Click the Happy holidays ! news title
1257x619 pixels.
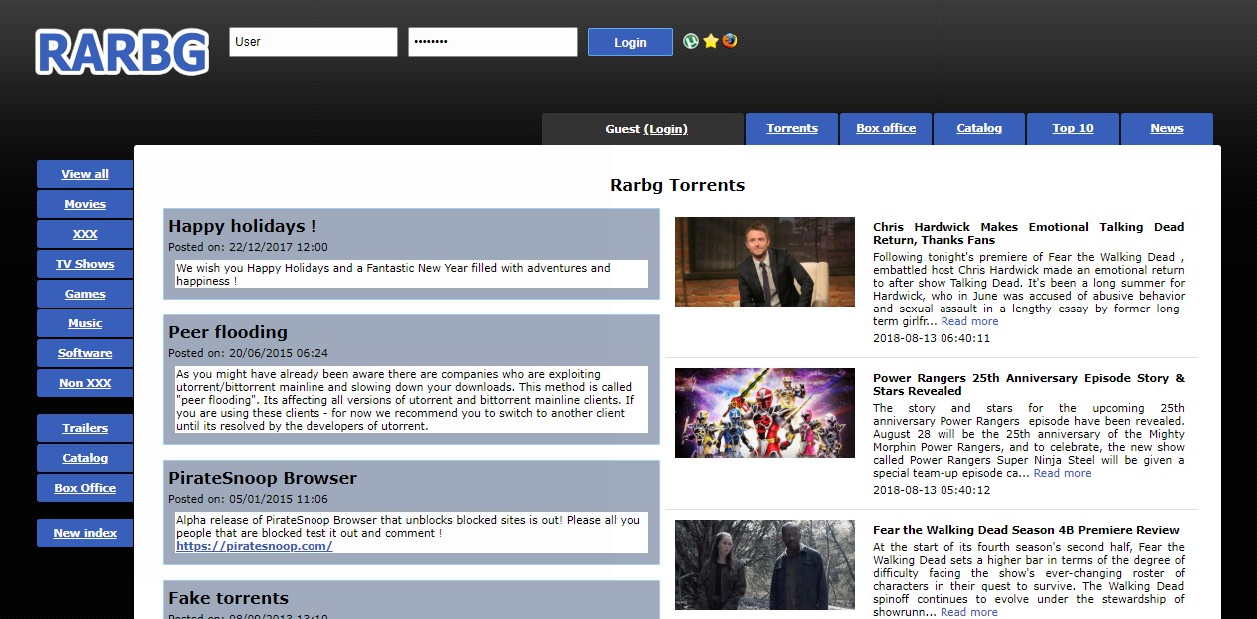242,226
